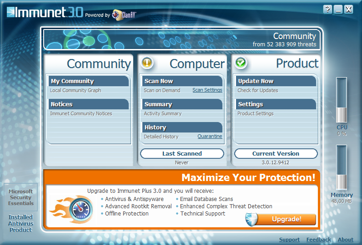Open product Settings

pyautogui.click(x=276, y=104)
